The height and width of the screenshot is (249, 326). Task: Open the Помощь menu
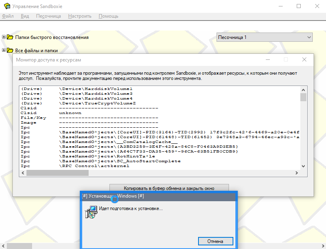tap(108, 16)
